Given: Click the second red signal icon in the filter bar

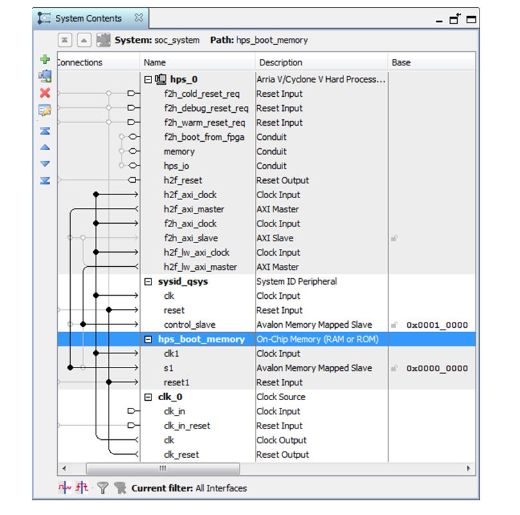Looking at the screenshot, I should [82, 488].
